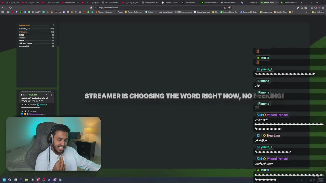Open the Remove Background bookmark
Viewport: 326px width, 183px height.
[x=134, y=12]
